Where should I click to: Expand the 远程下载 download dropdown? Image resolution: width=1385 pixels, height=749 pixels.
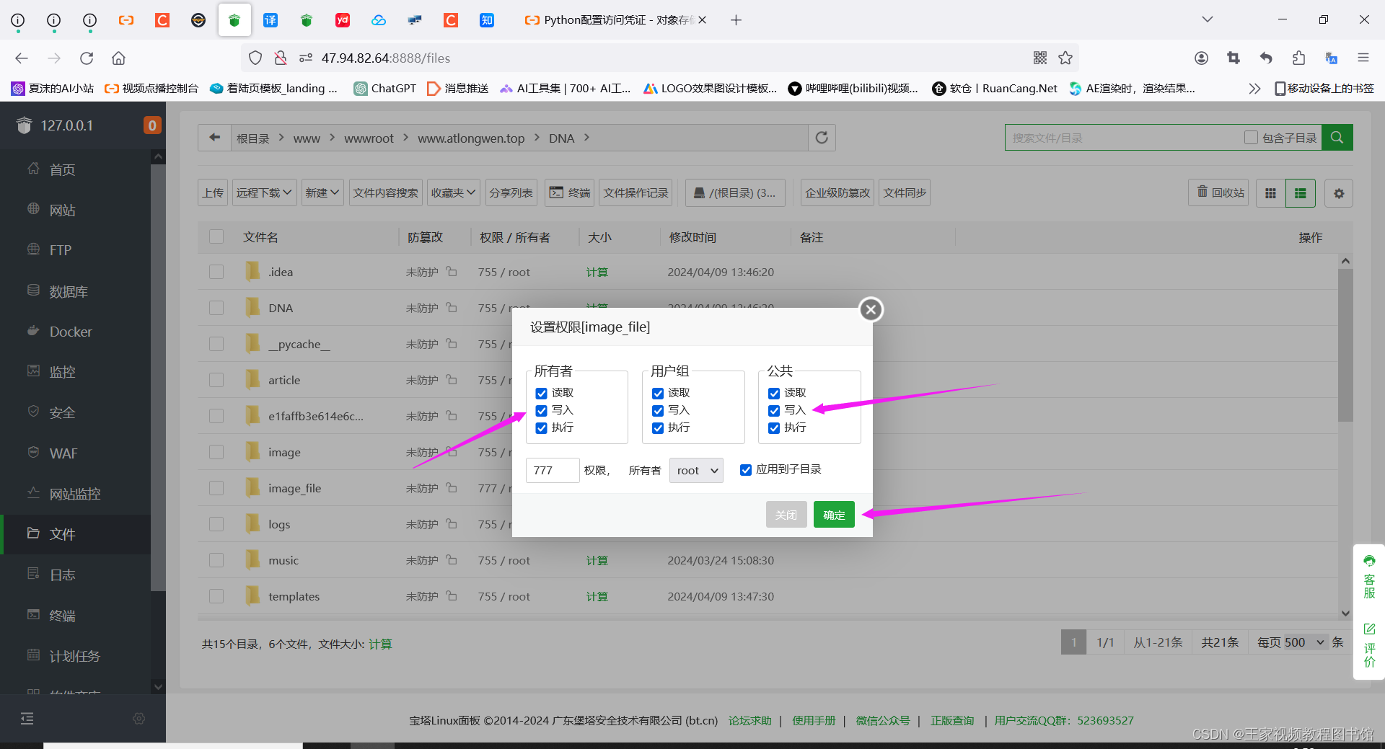[x=264, y=192]
